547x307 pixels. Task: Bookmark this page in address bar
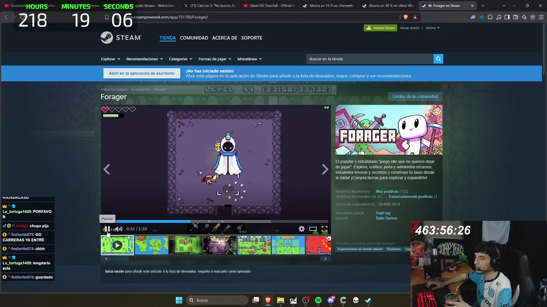pyautogui.click(x=107, y=17)
